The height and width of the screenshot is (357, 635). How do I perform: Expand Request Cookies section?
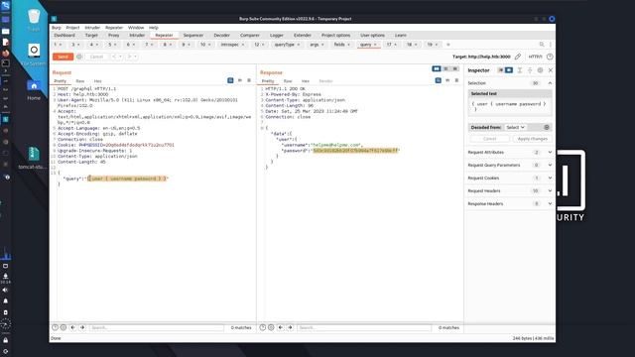click(x=550, y=178)
